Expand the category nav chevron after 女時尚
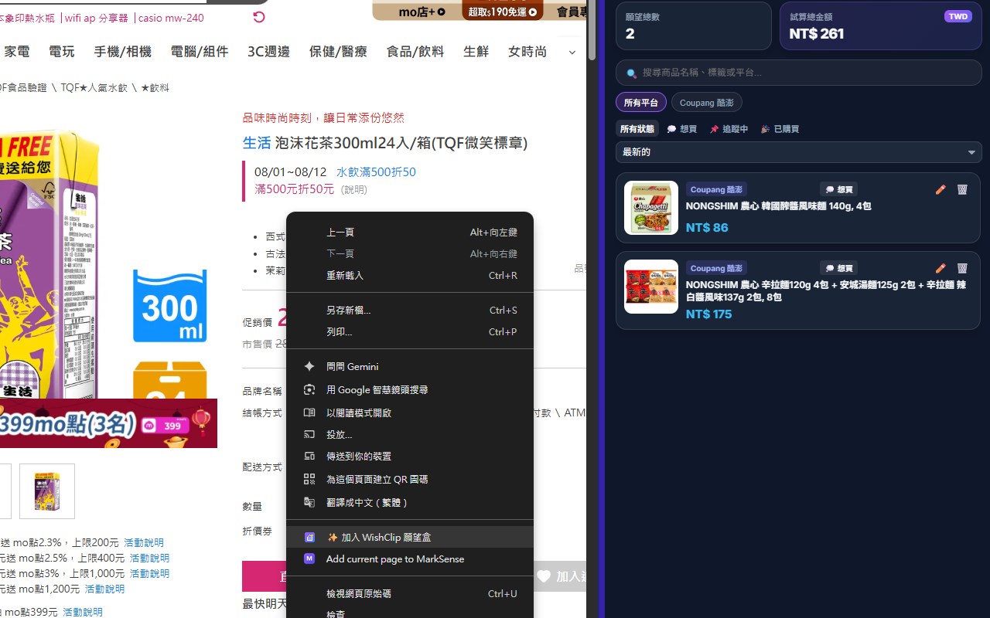The image size is (990, 618). coord(572,52)
